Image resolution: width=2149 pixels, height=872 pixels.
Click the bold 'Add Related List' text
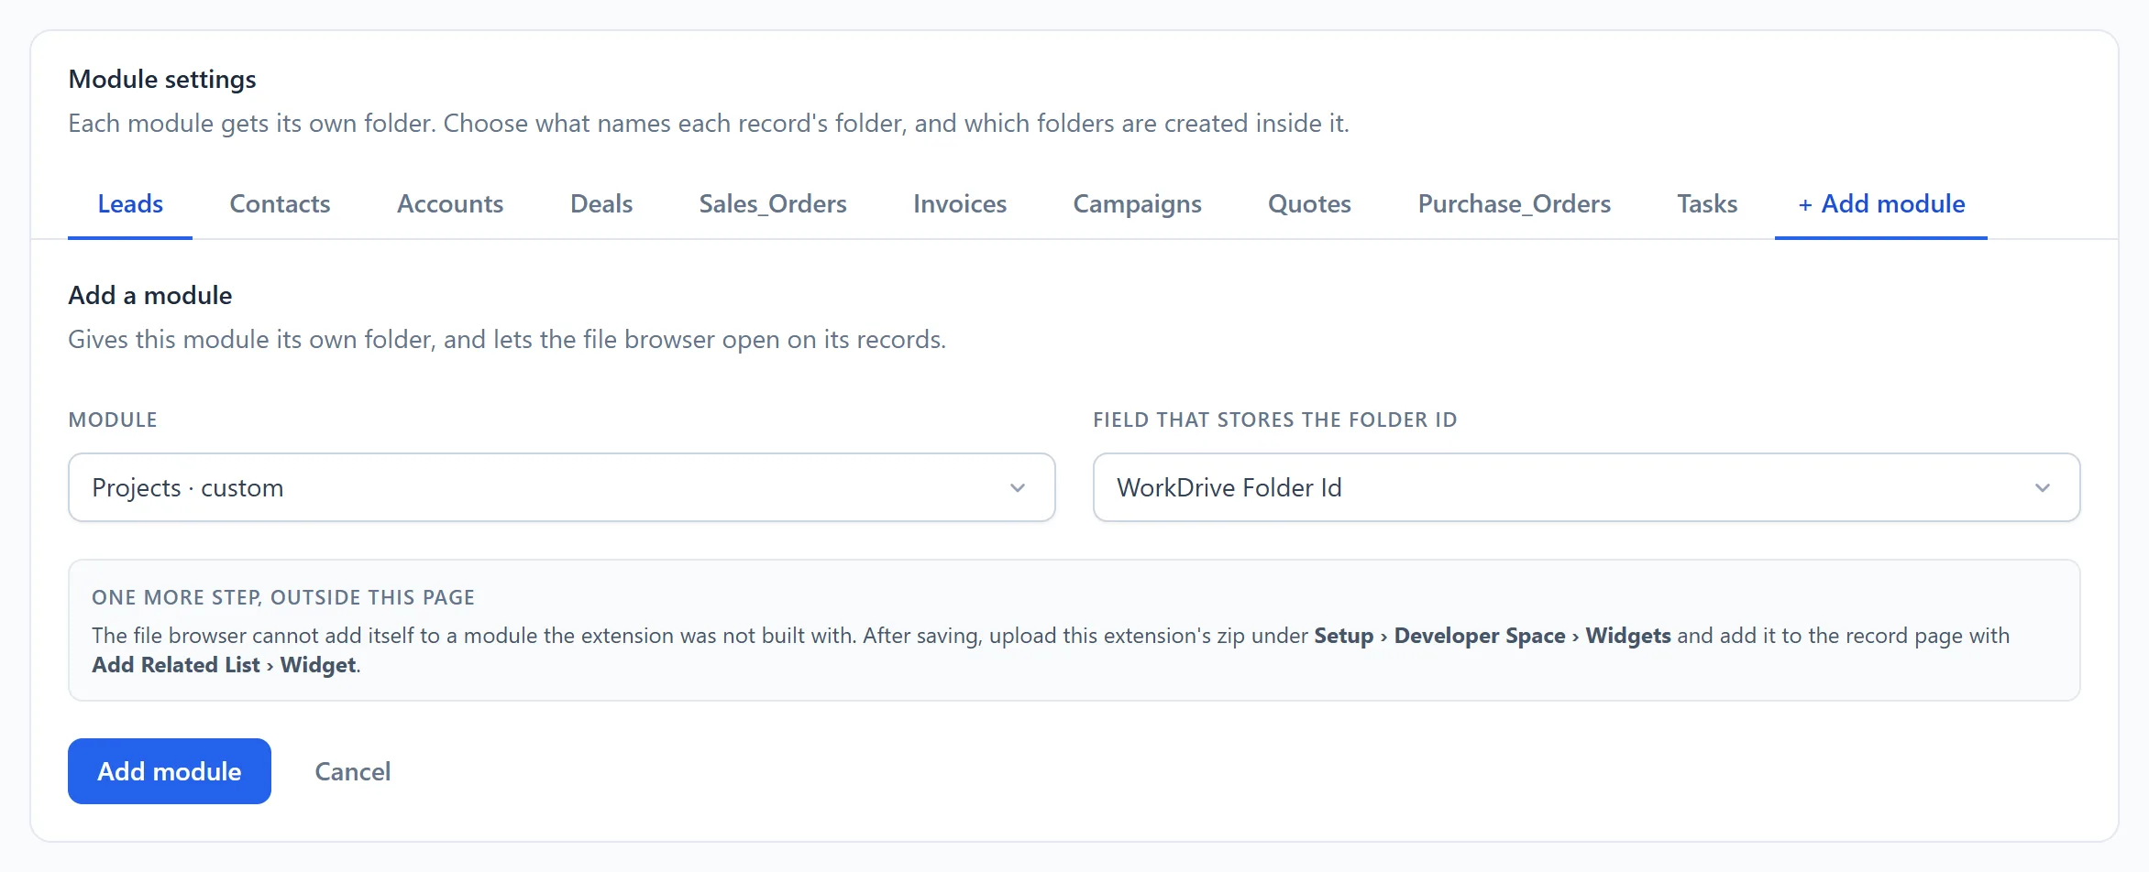click(x=176, y=665)
